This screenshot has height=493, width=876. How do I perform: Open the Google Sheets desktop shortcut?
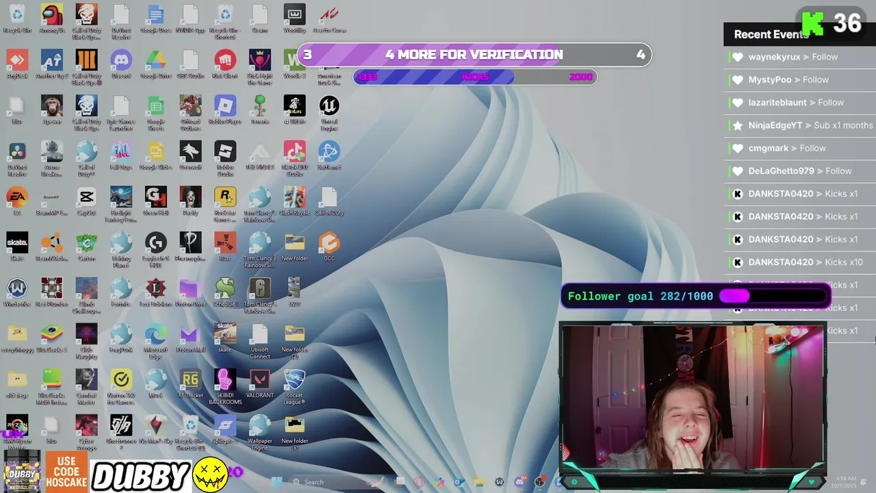coord(156,114)
